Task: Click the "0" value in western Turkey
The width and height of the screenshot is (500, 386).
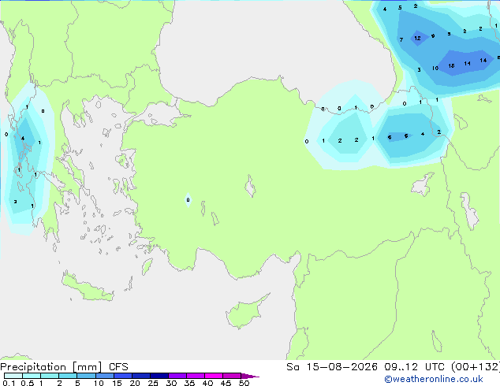Action: [x=188, y=199]
